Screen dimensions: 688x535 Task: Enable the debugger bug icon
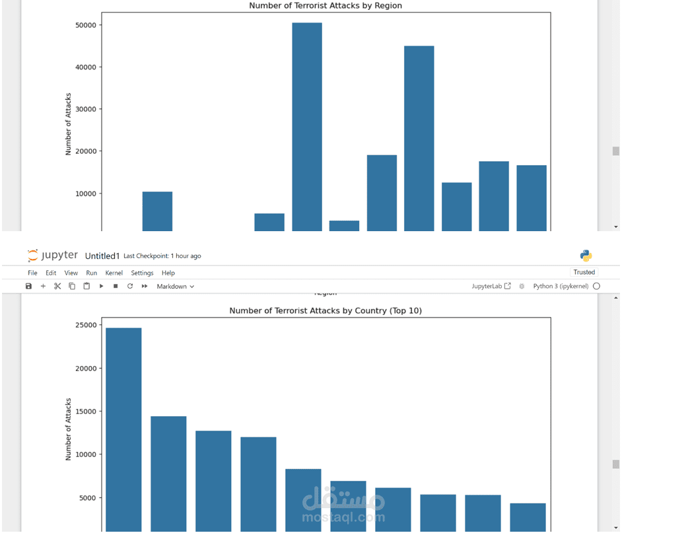[x=522, y=286]
